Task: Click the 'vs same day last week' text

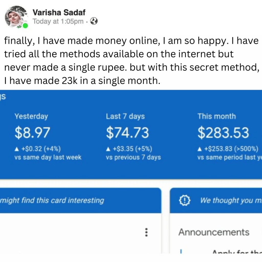Action: coord(48,157)
